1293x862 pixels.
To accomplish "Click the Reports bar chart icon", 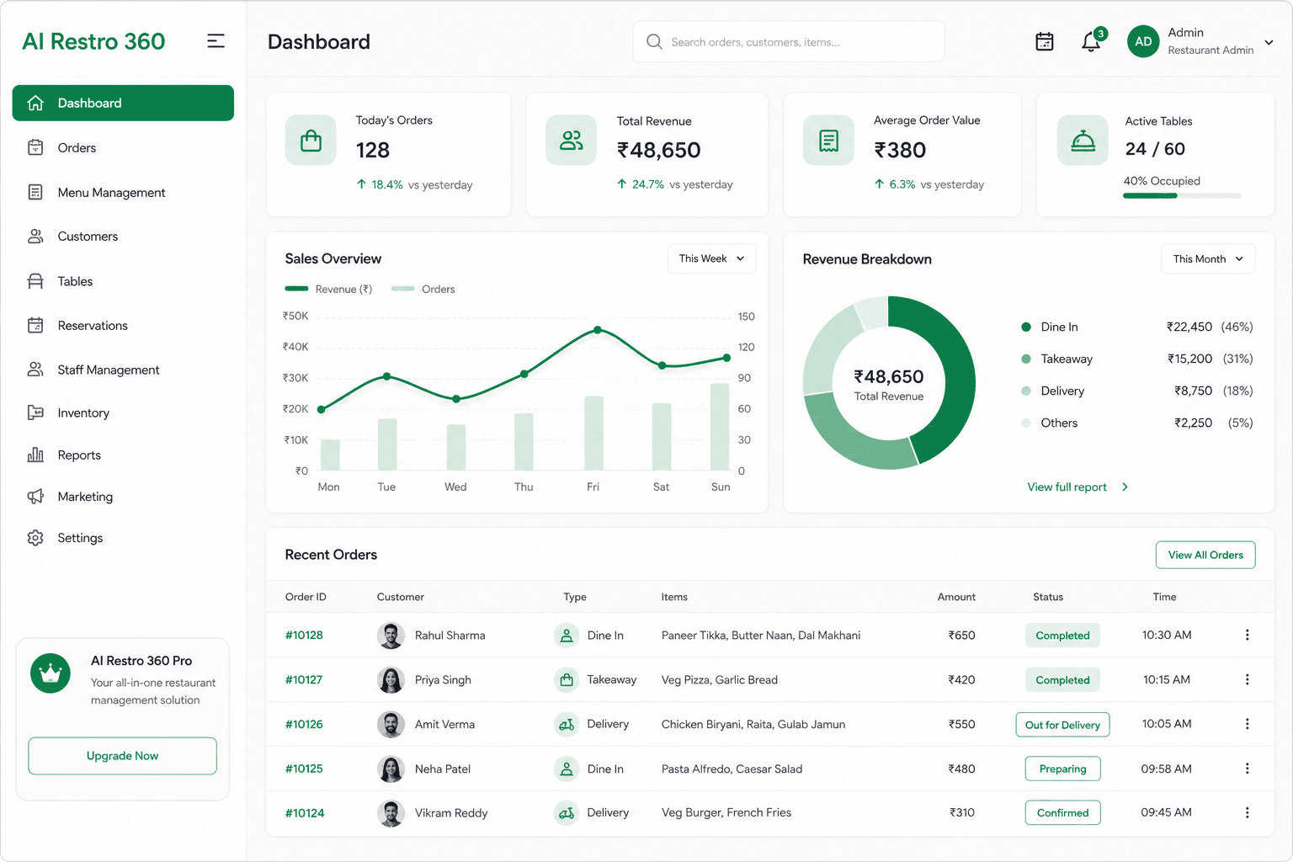I will [35, 455].
